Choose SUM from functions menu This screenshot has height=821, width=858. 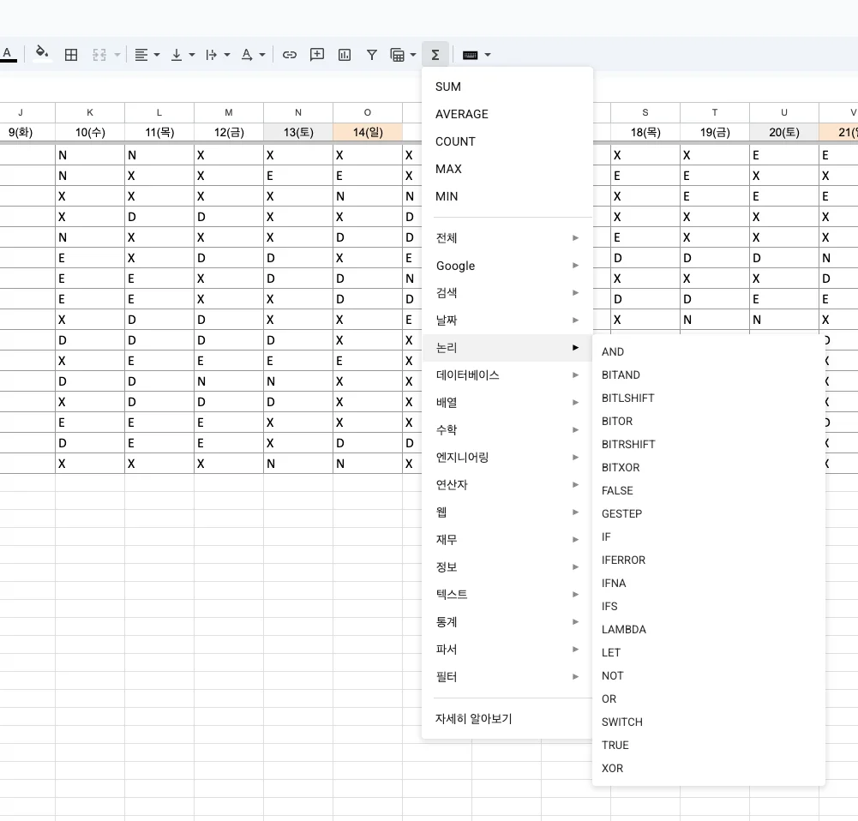[x=507, y=87]
